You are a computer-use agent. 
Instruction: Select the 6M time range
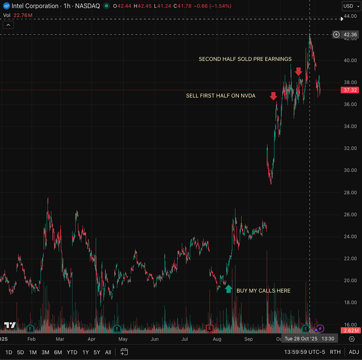coord(58,352)
